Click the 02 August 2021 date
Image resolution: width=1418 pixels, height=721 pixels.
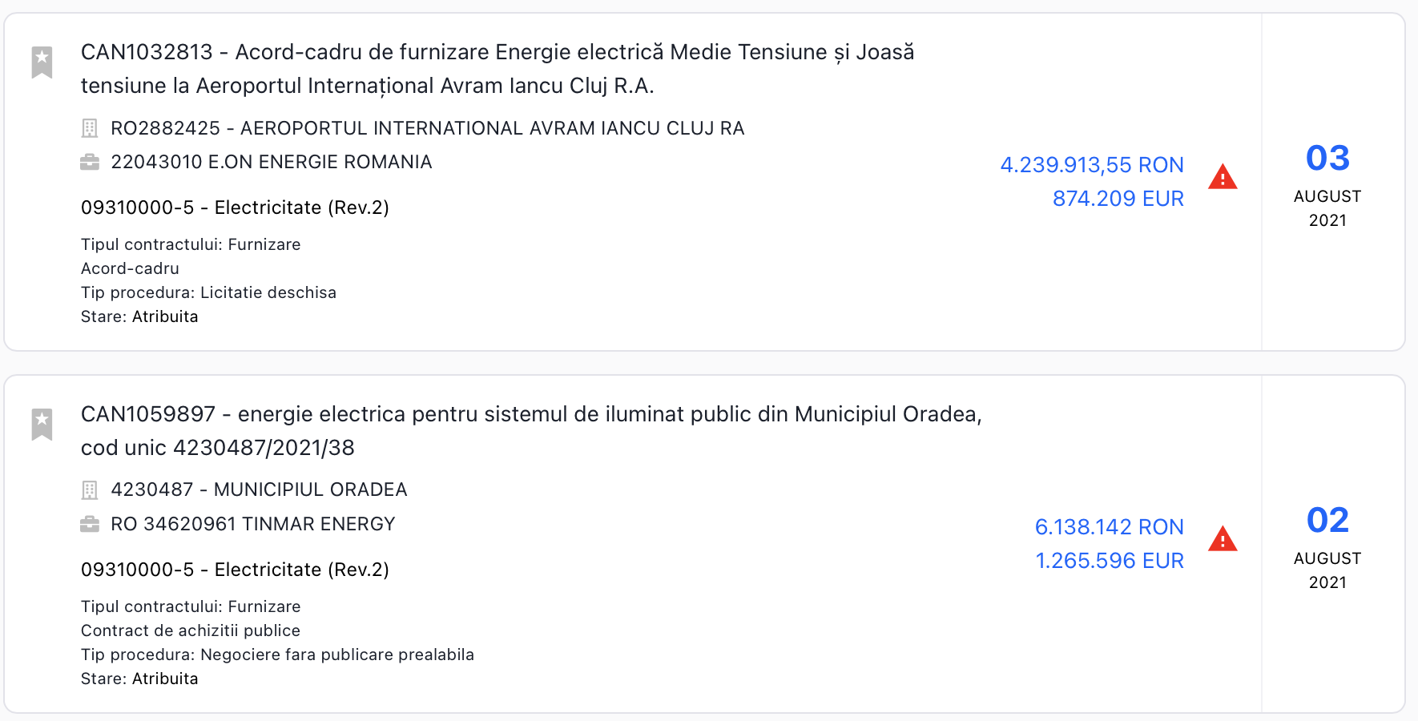[x=1327, y=546]
